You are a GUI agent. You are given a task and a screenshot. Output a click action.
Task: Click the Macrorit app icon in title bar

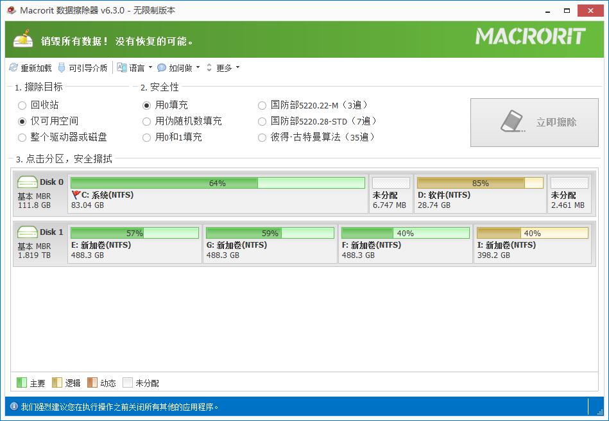(12, 10)
